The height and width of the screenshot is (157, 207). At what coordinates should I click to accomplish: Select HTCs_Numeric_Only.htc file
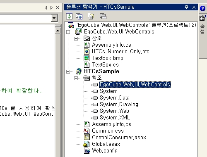point(120,52)
